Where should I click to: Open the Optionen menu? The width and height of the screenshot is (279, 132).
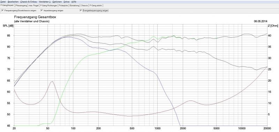pos(57,2)
